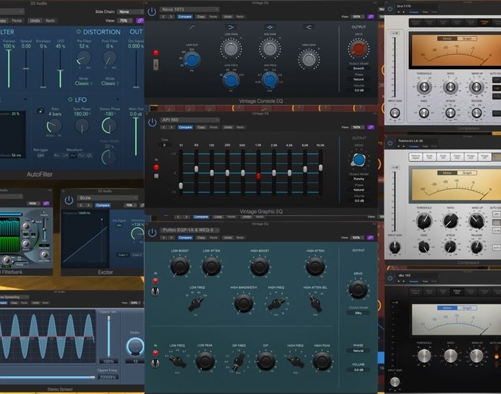Click low cut filter icon in Vintage Console EQ

click(192, 27)
